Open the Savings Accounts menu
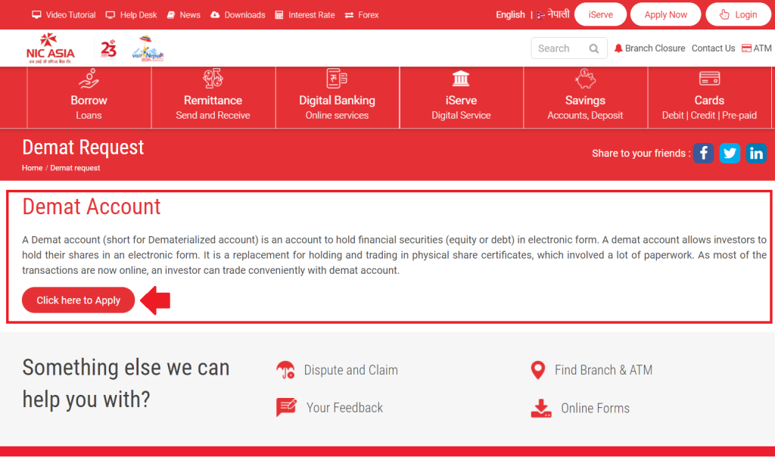The height and width of the screenshot is (457, 775). click(x=585, y=98)
